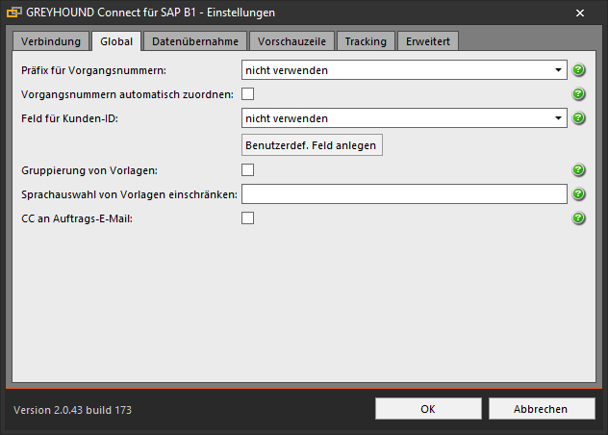Enable Vorgangsnummern automatisch zuordnen checkbox
The height and width of the screenshot is (435, 608).
tap(248, 94)
